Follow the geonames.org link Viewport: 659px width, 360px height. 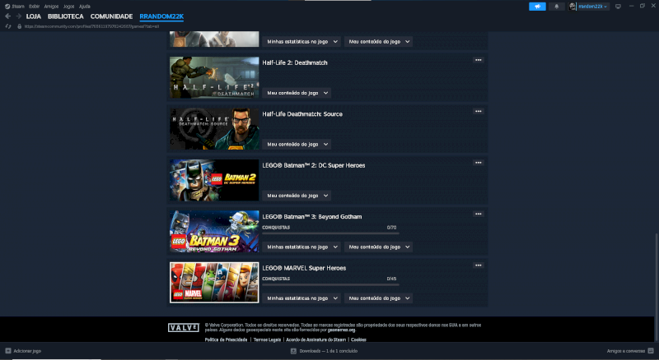click(x=341, y=330)
